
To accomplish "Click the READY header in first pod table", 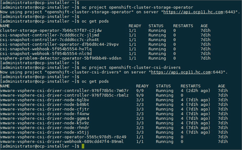I will (x=135, y=26).
